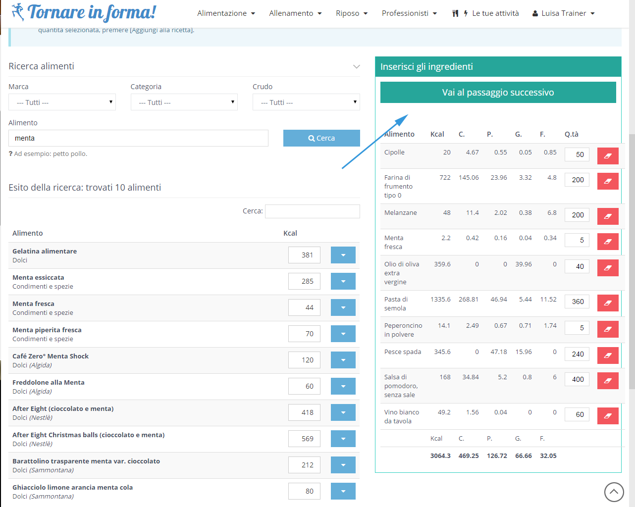This screenshot has width=635, height=507.
Task: Open the Marca dropdown
Action: pyautogui.click(x=62, y=102)
